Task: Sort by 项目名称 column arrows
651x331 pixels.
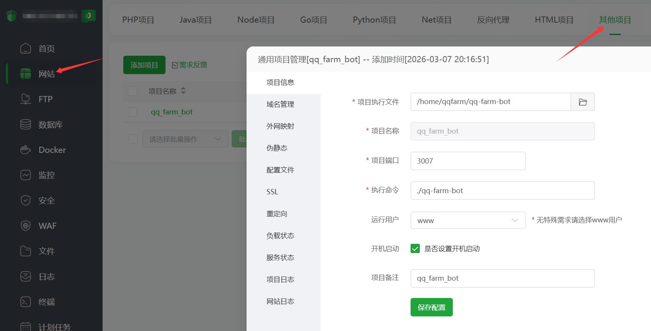Action: [183, 91]
